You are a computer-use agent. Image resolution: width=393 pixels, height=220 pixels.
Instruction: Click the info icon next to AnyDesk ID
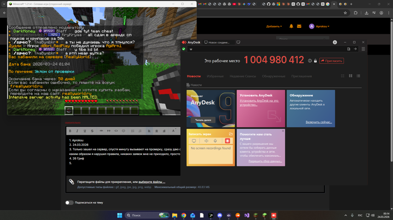(310, 60)
